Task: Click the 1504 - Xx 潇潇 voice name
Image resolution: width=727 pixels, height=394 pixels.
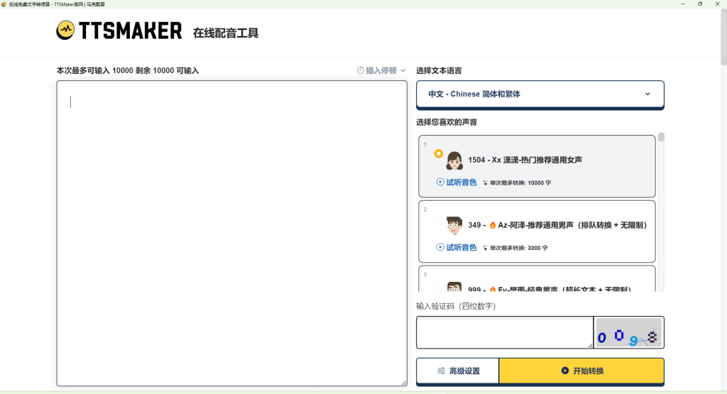Action: coord(525,160)
